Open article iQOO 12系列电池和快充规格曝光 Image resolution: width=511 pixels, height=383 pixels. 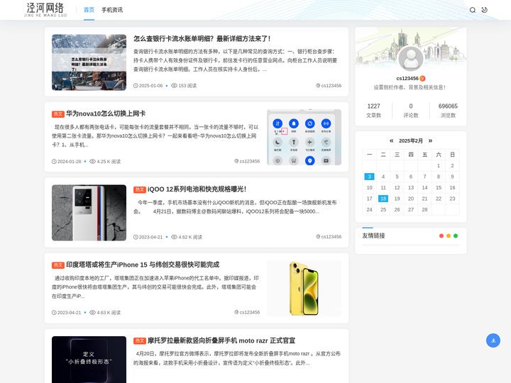197,189
